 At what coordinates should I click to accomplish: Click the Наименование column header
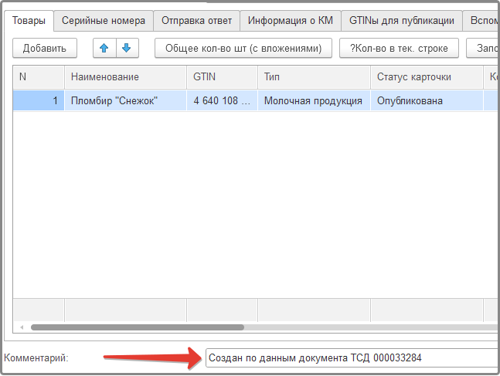(125, 77)
